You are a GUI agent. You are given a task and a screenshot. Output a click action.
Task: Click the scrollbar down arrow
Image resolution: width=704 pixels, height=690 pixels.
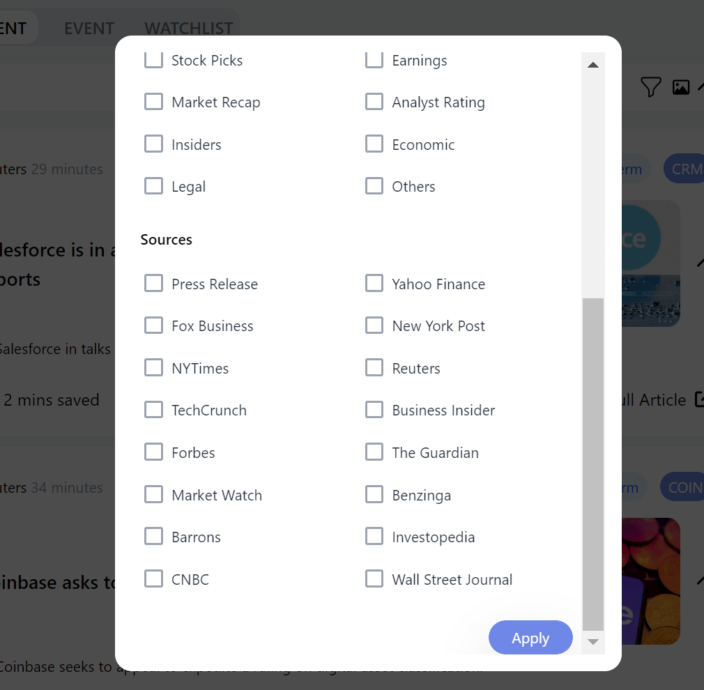pos(593,642)
